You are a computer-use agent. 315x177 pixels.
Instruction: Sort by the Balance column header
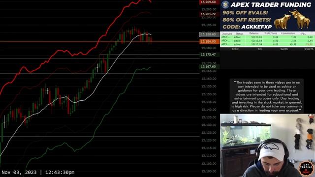tap(254, 33)
